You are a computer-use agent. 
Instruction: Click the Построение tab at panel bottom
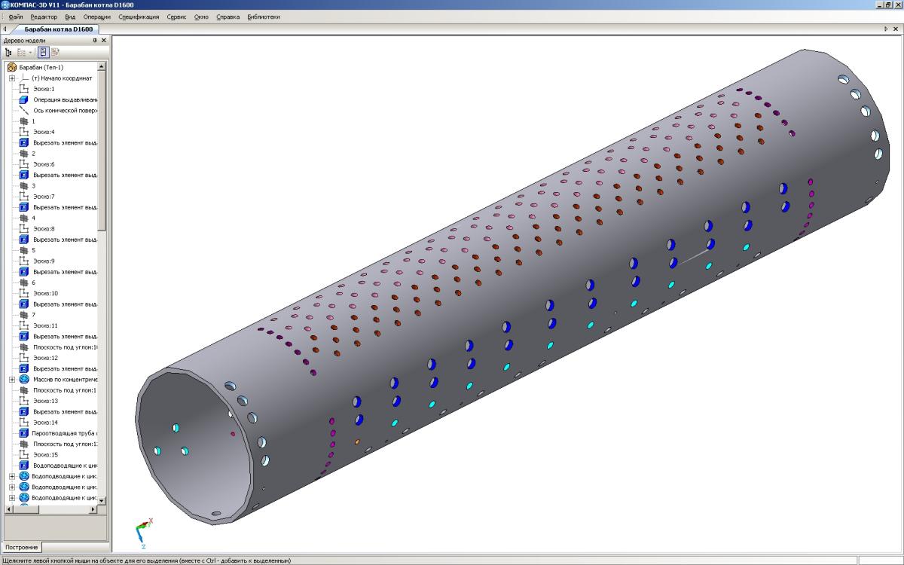point(21,547)
